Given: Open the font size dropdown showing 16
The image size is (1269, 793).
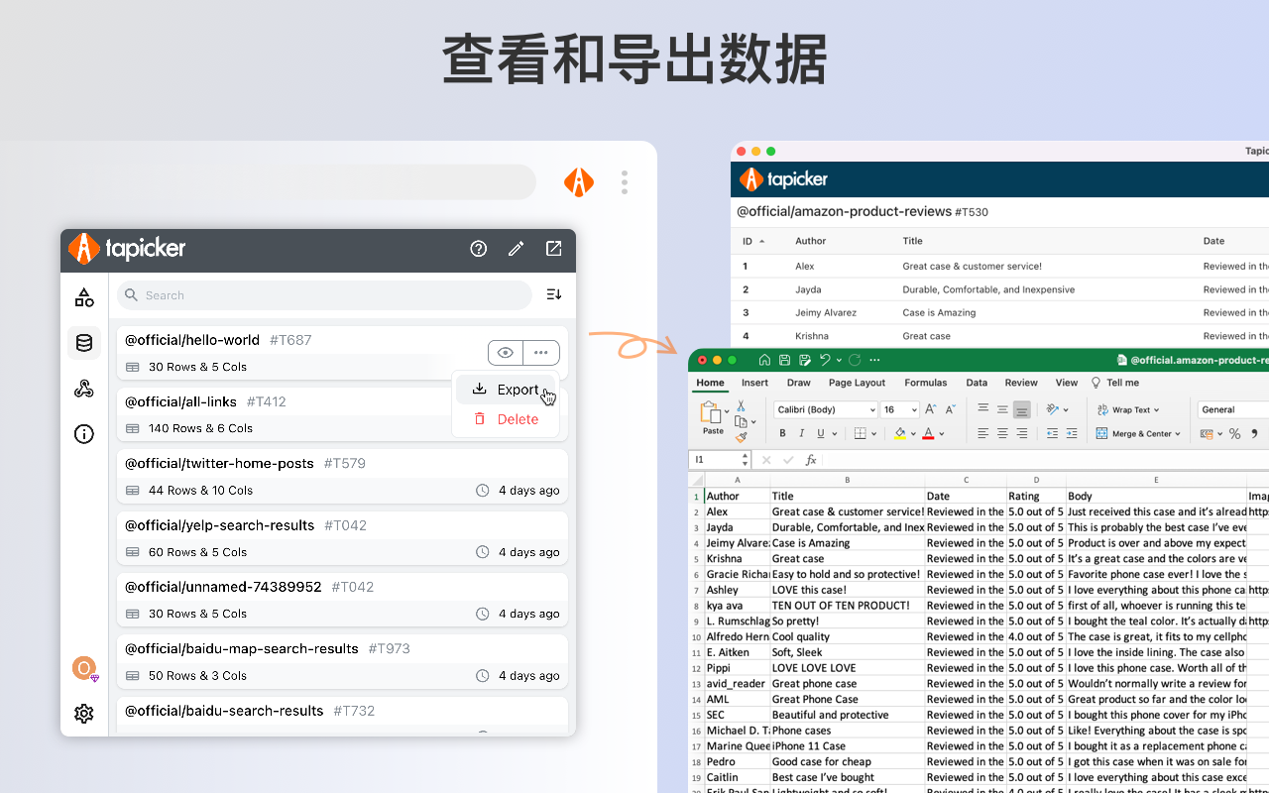Looking at the screenshot, I should pos(898,409).
